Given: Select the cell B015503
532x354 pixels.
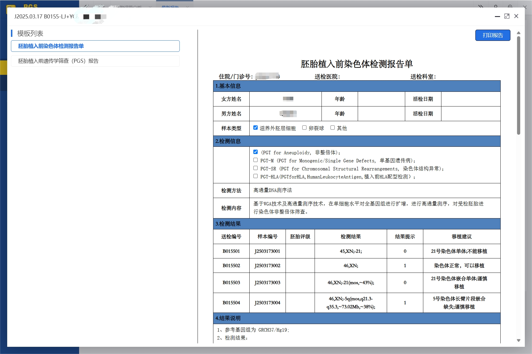Looking at the screenshot, I should (231, 283).
